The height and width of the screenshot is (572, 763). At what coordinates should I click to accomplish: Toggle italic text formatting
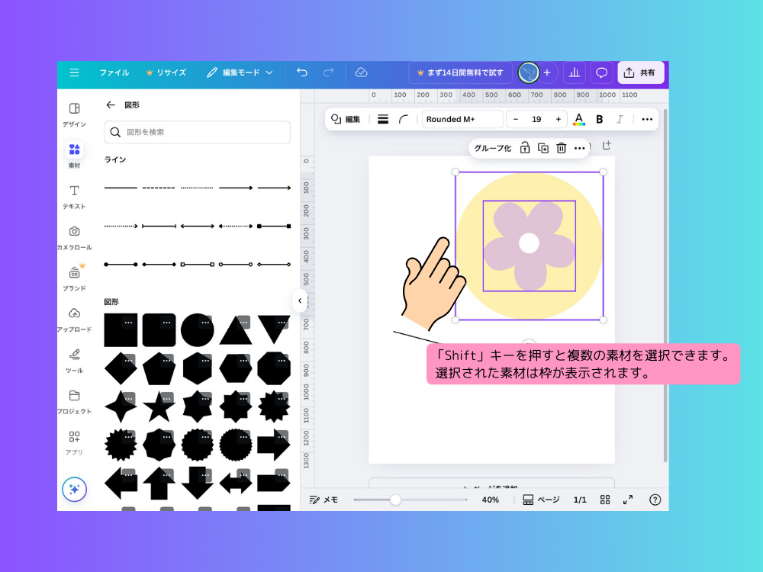620,119
